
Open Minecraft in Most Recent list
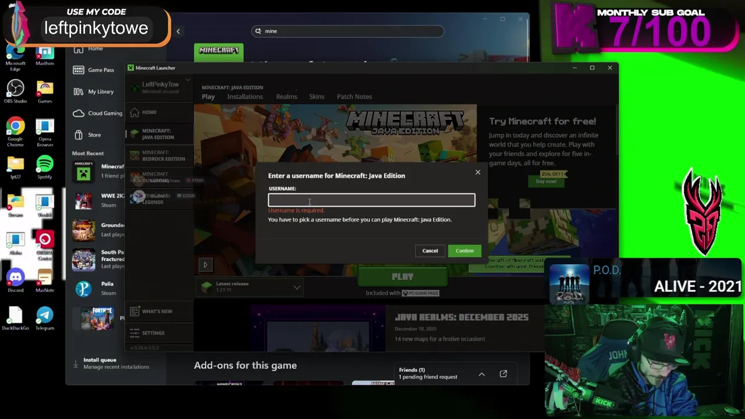coord(98,171)
